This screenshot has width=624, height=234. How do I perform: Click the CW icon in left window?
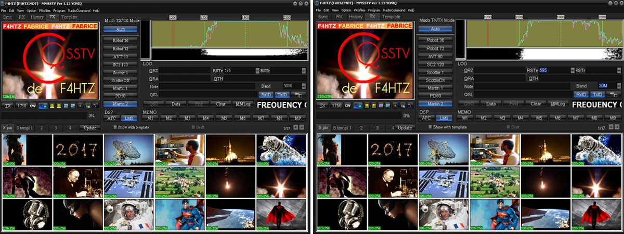(33, 106)
